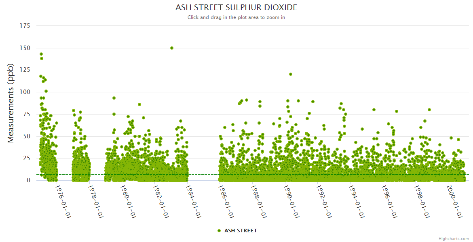This screenshot has width=473, height=242.
Task: Click the topmost data point near 143 ppb
Action: (x=41, y=54)
